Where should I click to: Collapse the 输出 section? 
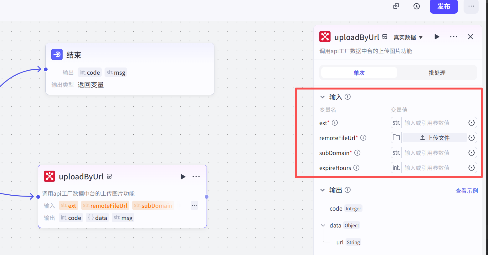click(x=322, y=190)
